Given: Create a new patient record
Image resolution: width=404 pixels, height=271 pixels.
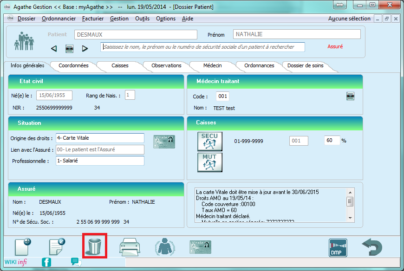Looking at the screenshot, I should tap(23, 246).
